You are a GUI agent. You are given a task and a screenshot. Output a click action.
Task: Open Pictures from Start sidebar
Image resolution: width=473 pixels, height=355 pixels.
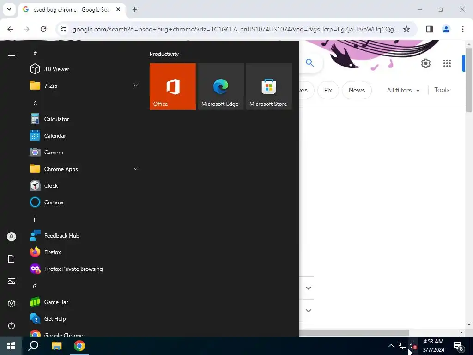coord(12,281)
